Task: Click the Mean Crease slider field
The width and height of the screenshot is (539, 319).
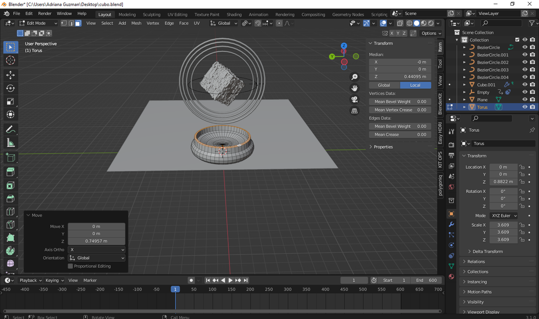Action: 400,135
